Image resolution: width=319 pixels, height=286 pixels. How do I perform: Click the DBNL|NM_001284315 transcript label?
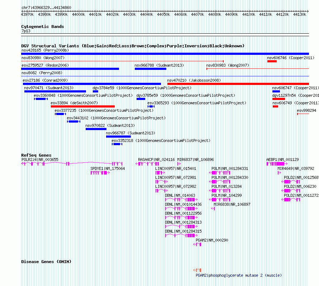click(183, 231)
